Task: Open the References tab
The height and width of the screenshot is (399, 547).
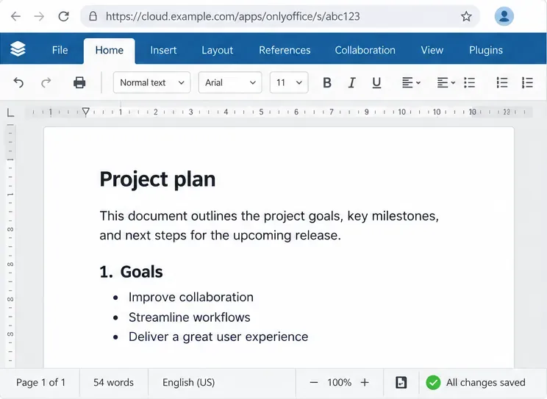Action: pyautogui.click(x=285, y=50)
